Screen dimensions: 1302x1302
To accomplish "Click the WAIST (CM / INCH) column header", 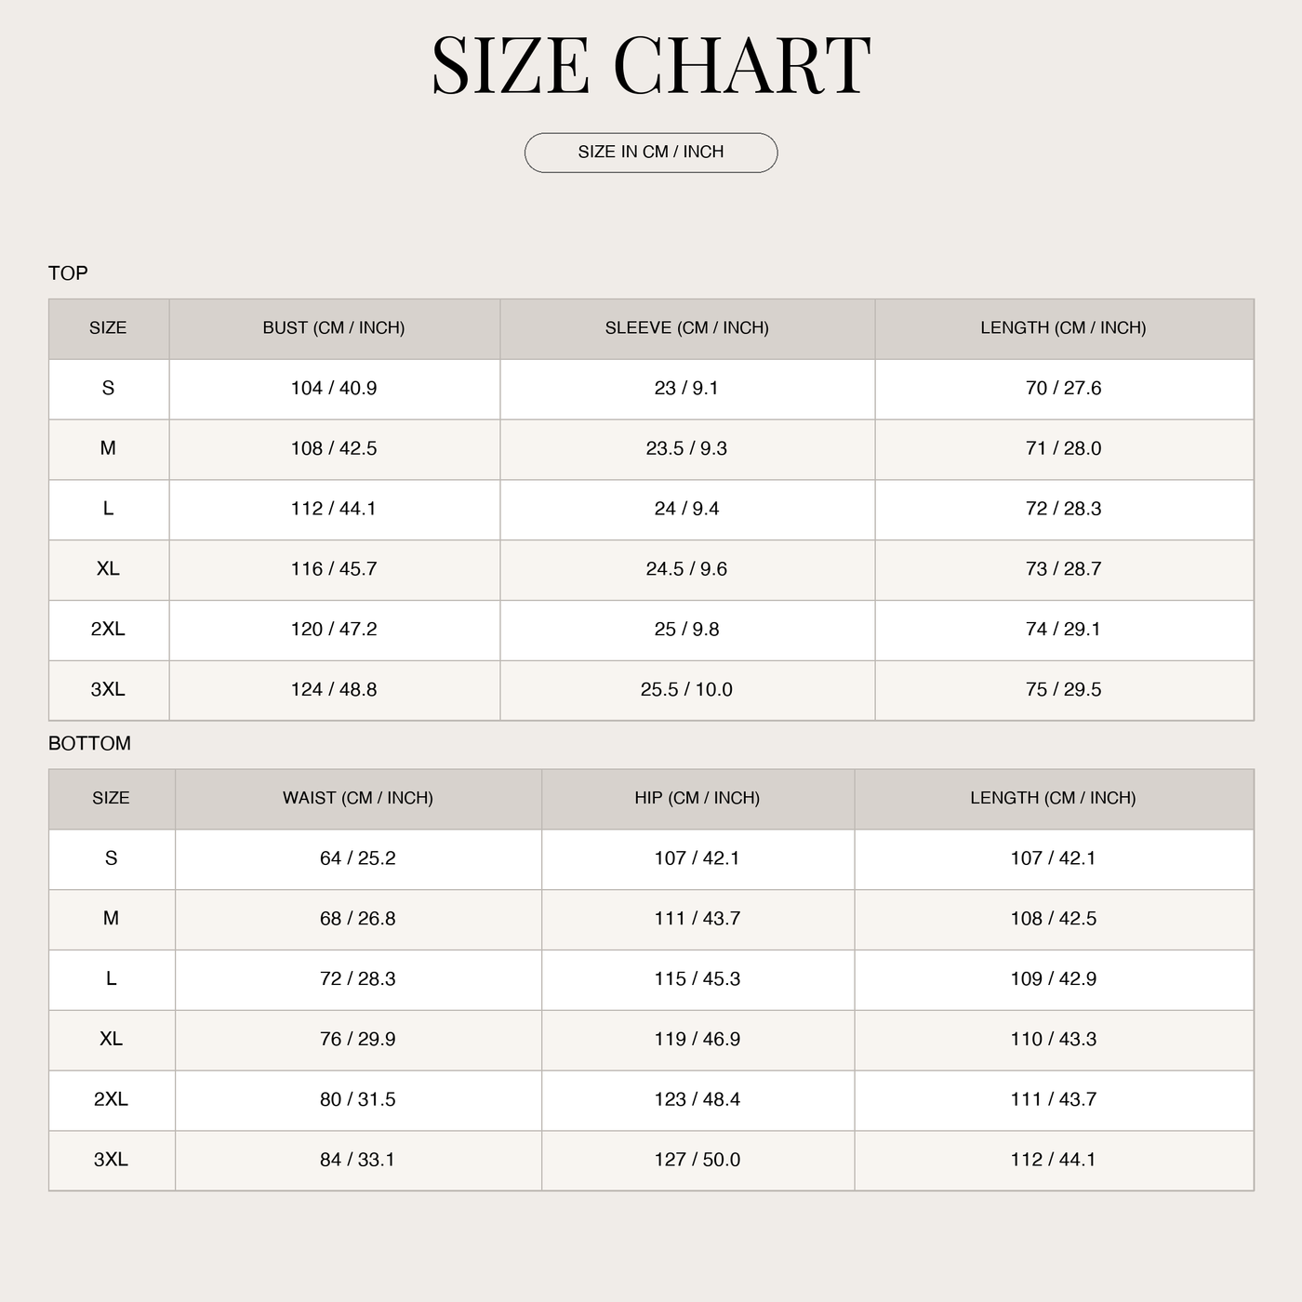I will click(x=358, y=798).
